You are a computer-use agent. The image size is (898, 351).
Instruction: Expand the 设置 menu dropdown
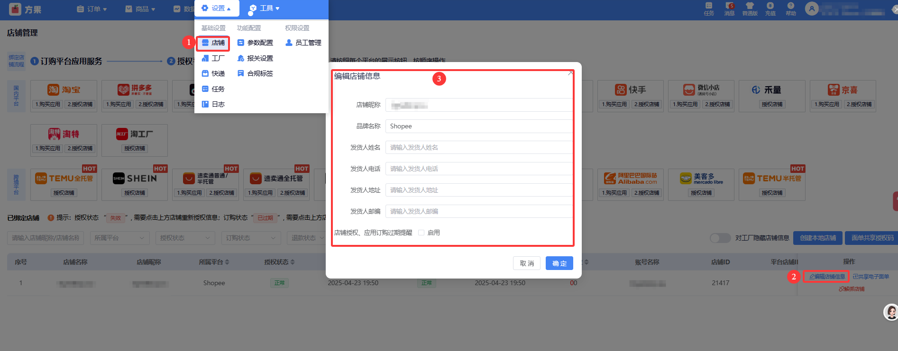[216, 9]
